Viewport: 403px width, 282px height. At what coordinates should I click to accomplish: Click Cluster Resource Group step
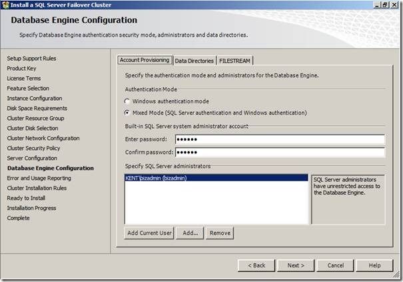[35, 119]
